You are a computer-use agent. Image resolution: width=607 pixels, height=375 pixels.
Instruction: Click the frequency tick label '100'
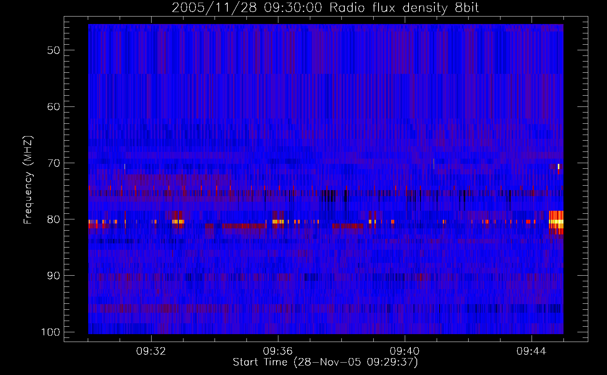[x=51, y=332]
